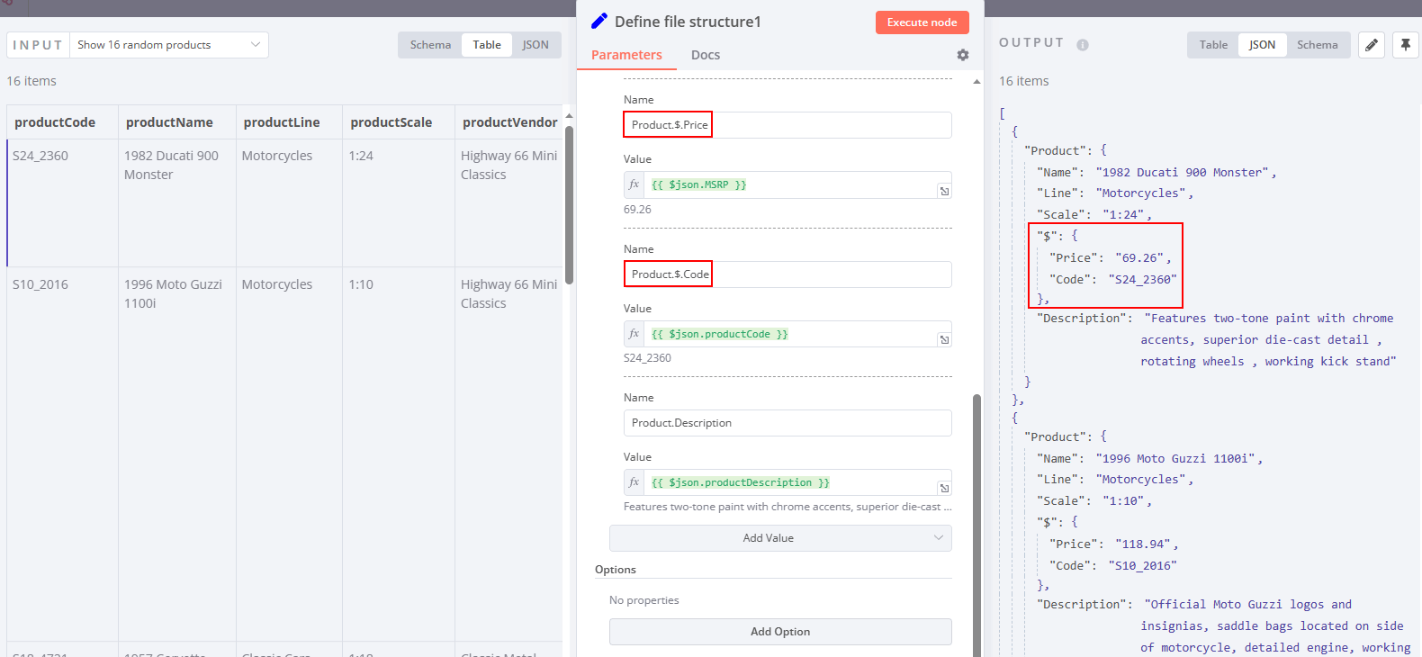
Task: Open the Add Option selector
Action: tap(779, 632)
